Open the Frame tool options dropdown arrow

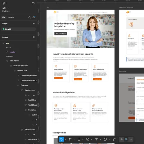pos(74,139)
